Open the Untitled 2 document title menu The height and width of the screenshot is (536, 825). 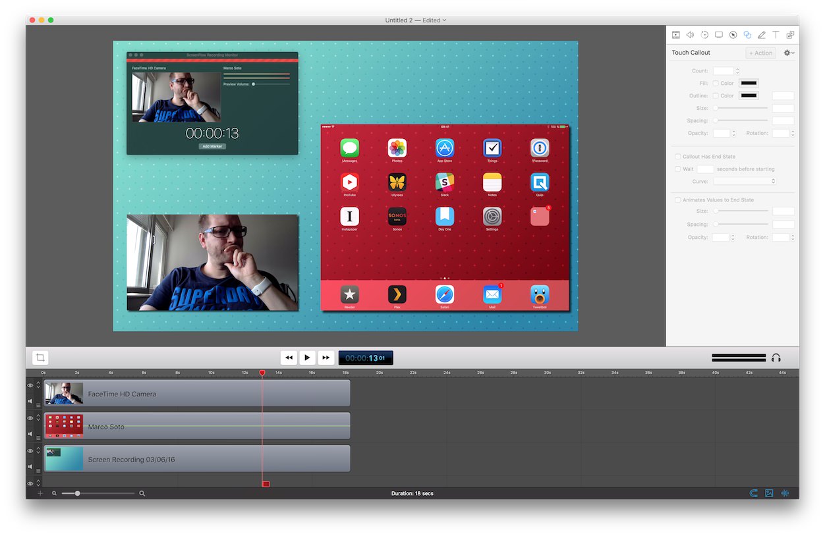(416, 20)
